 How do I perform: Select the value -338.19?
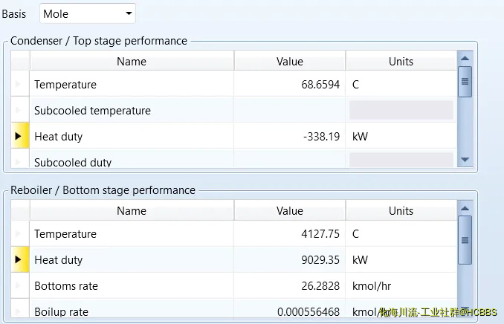pyautogui.click(x=321, y=137)
